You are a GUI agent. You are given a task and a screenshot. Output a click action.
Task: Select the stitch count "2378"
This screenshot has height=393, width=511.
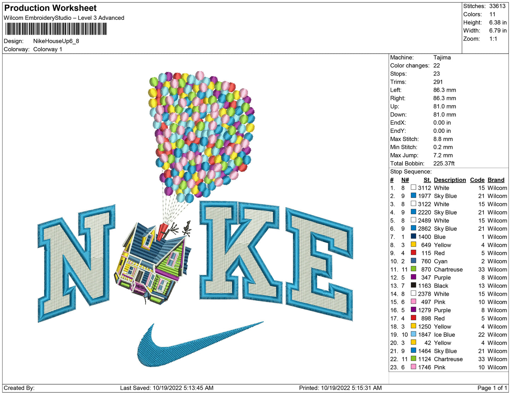(424, 294)
